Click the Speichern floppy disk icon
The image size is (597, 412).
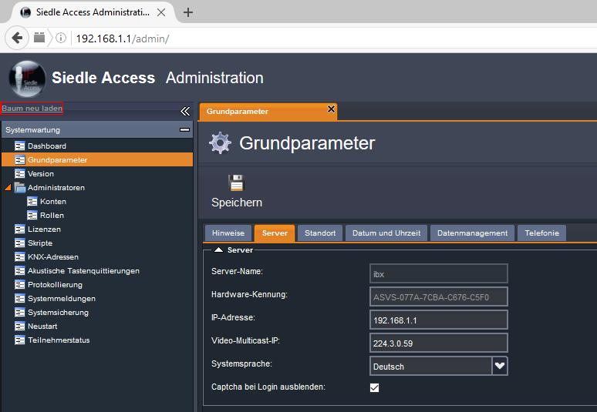tap(237, 183)
